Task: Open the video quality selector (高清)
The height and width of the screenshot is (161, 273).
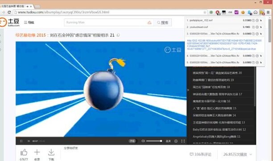Action: pyautogui.click(x=168, y=141)
